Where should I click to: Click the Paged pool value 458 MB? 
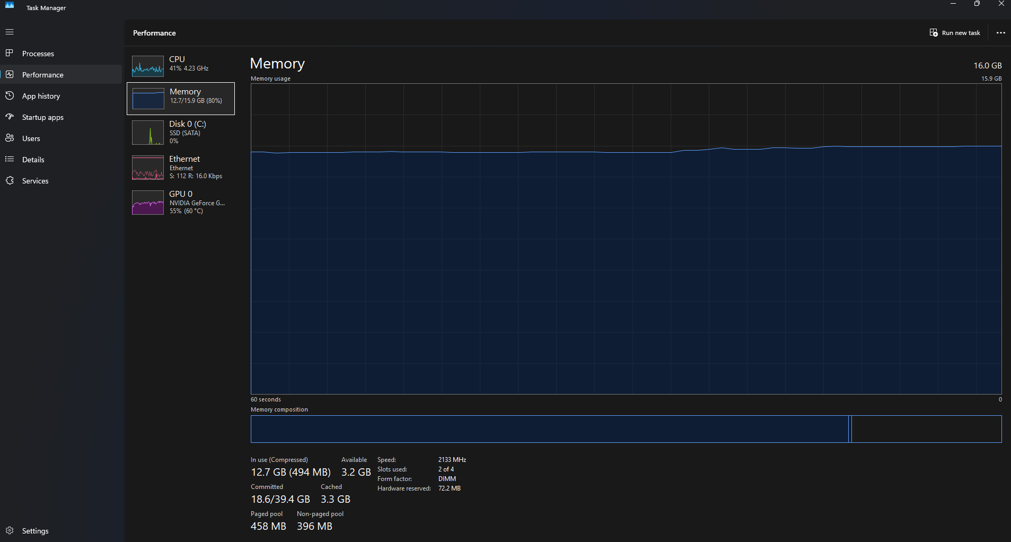click(268, 526)
